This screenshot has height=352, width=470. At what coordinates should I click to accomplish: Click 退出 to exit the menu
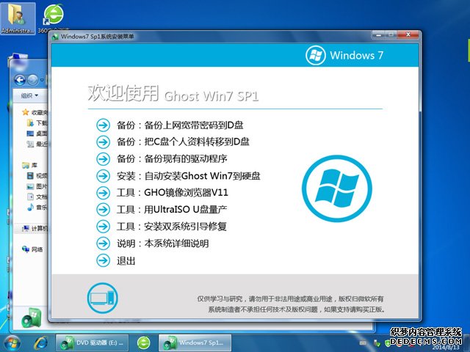pos(126,260)
